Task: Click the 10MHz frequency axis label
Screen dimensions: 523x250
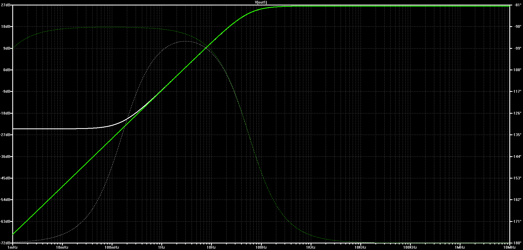Action: [x=509, y=247]
